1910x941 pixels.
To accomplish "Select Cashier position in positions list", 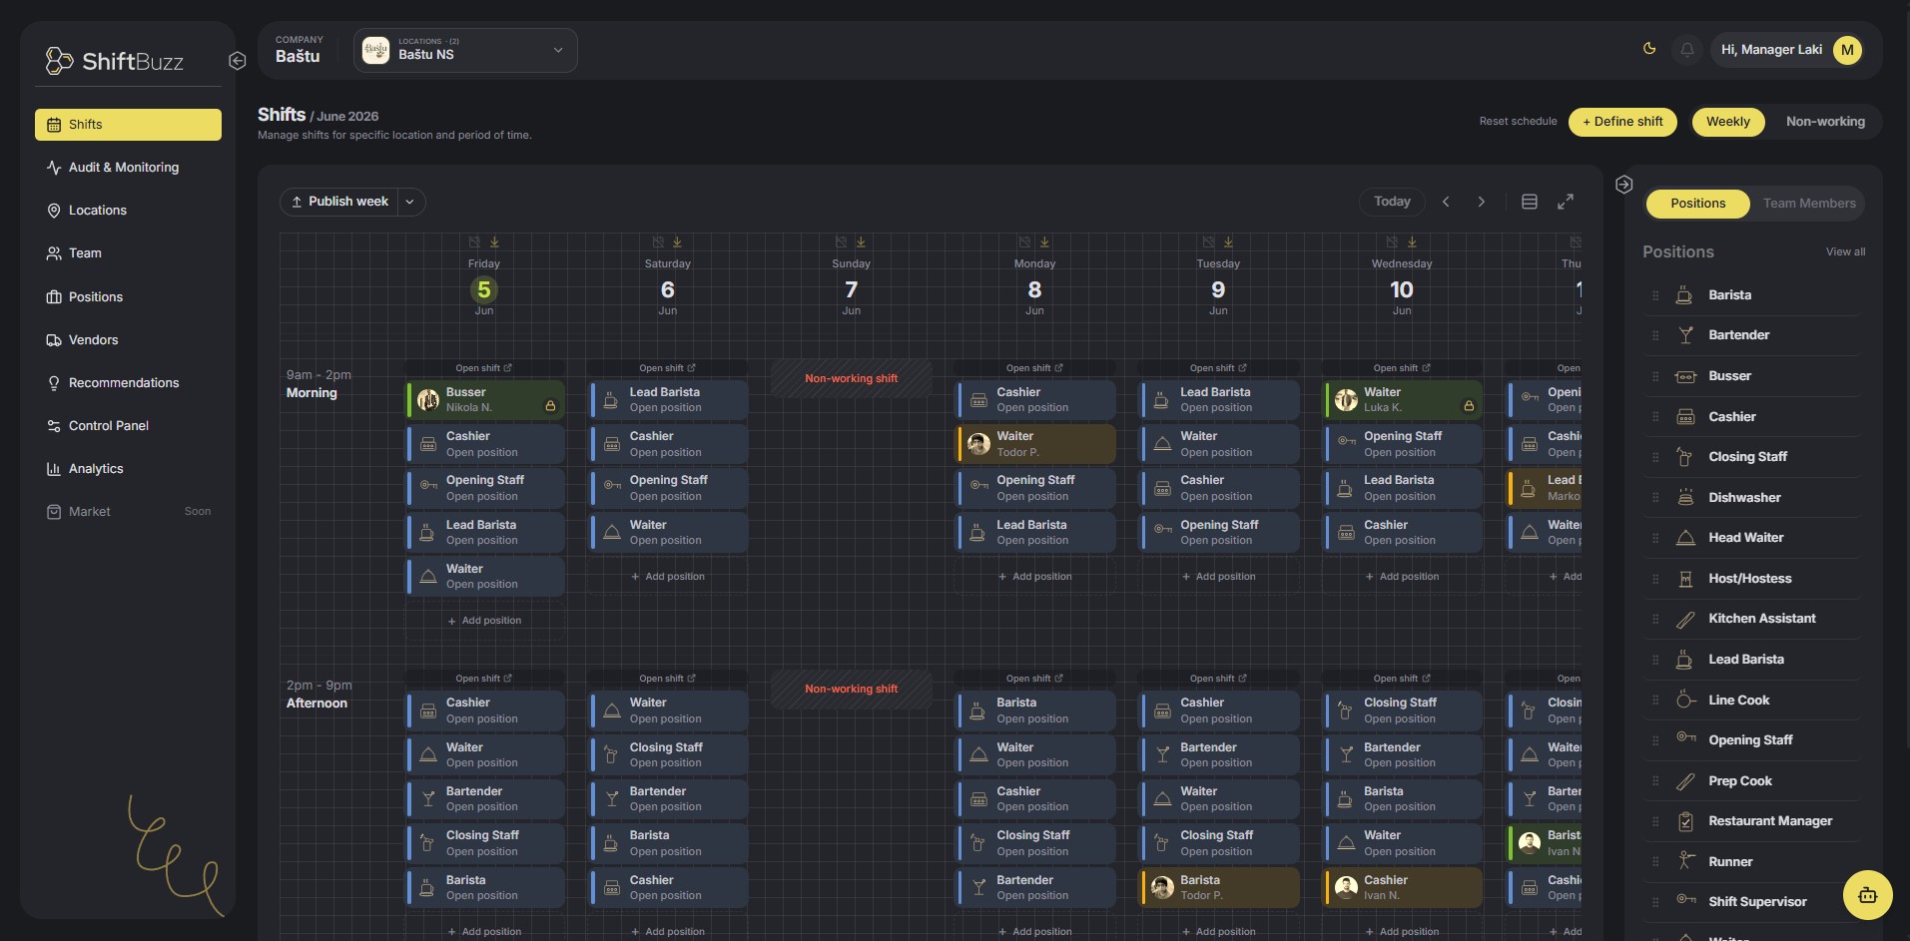I will pos(1752,417).
